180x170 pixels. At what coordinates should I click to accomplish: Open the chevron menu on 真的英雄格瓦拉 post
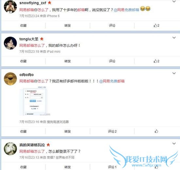[x=174, y=144]
